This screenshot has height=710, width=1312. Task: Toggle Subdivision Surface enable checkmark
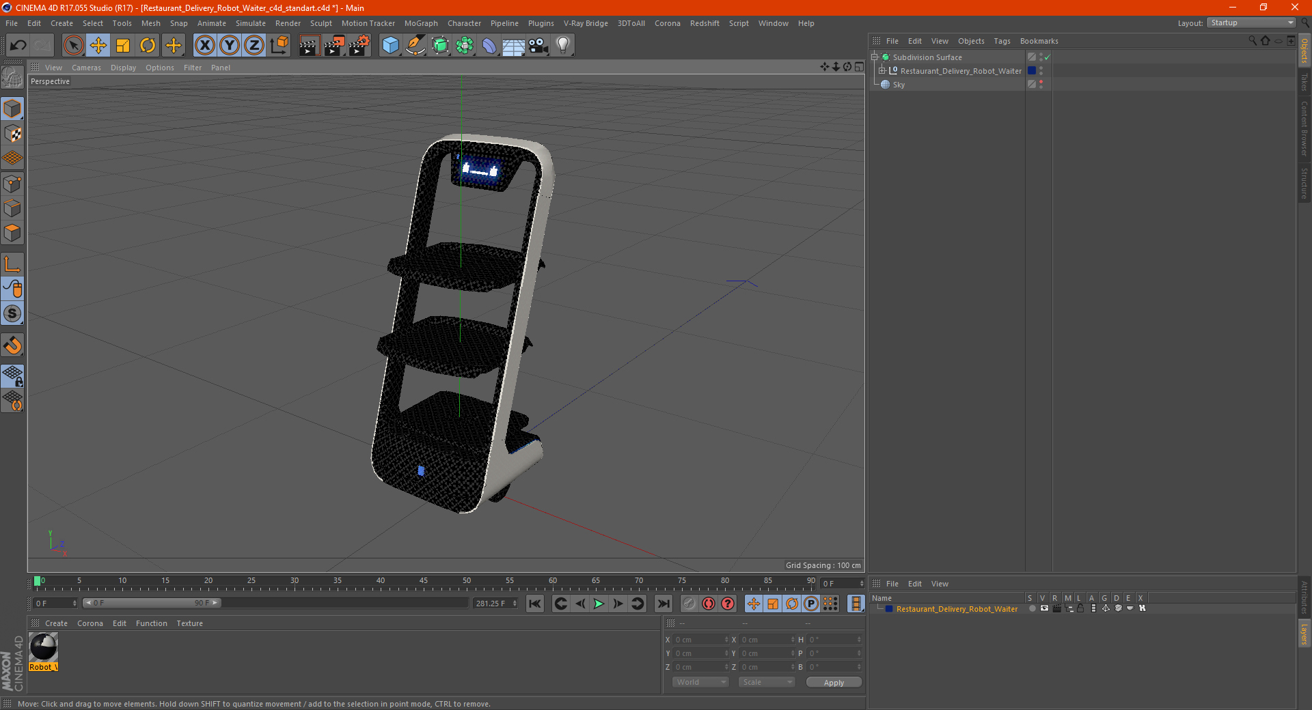click(1047, 57)
